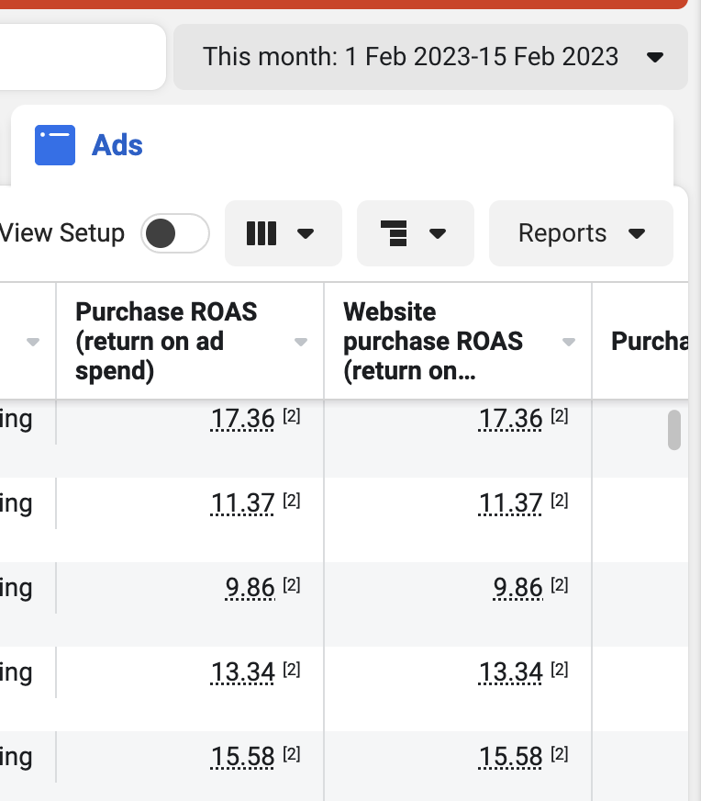Viewport: 701px width, 801px height.
Task: Expand Website purchase ROAS column arrow
Action: 569,342
